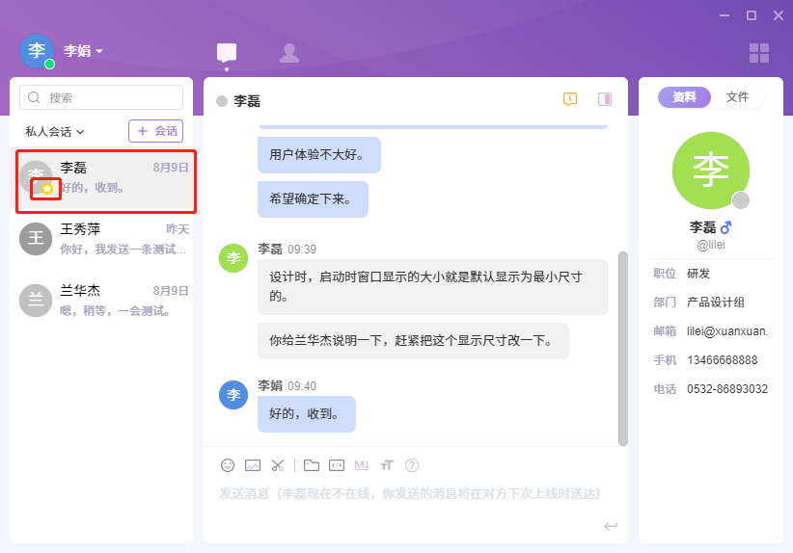Screen dimensions: 793x553
Task: Toggle the star on 李磊 conversation
Action: pyautogui.click(x=46, y=188)
